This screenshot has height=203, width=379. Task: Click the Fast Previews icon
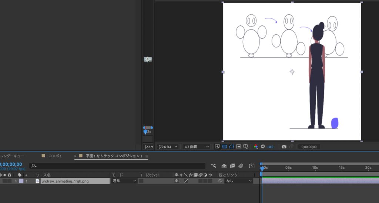(218, 147)
